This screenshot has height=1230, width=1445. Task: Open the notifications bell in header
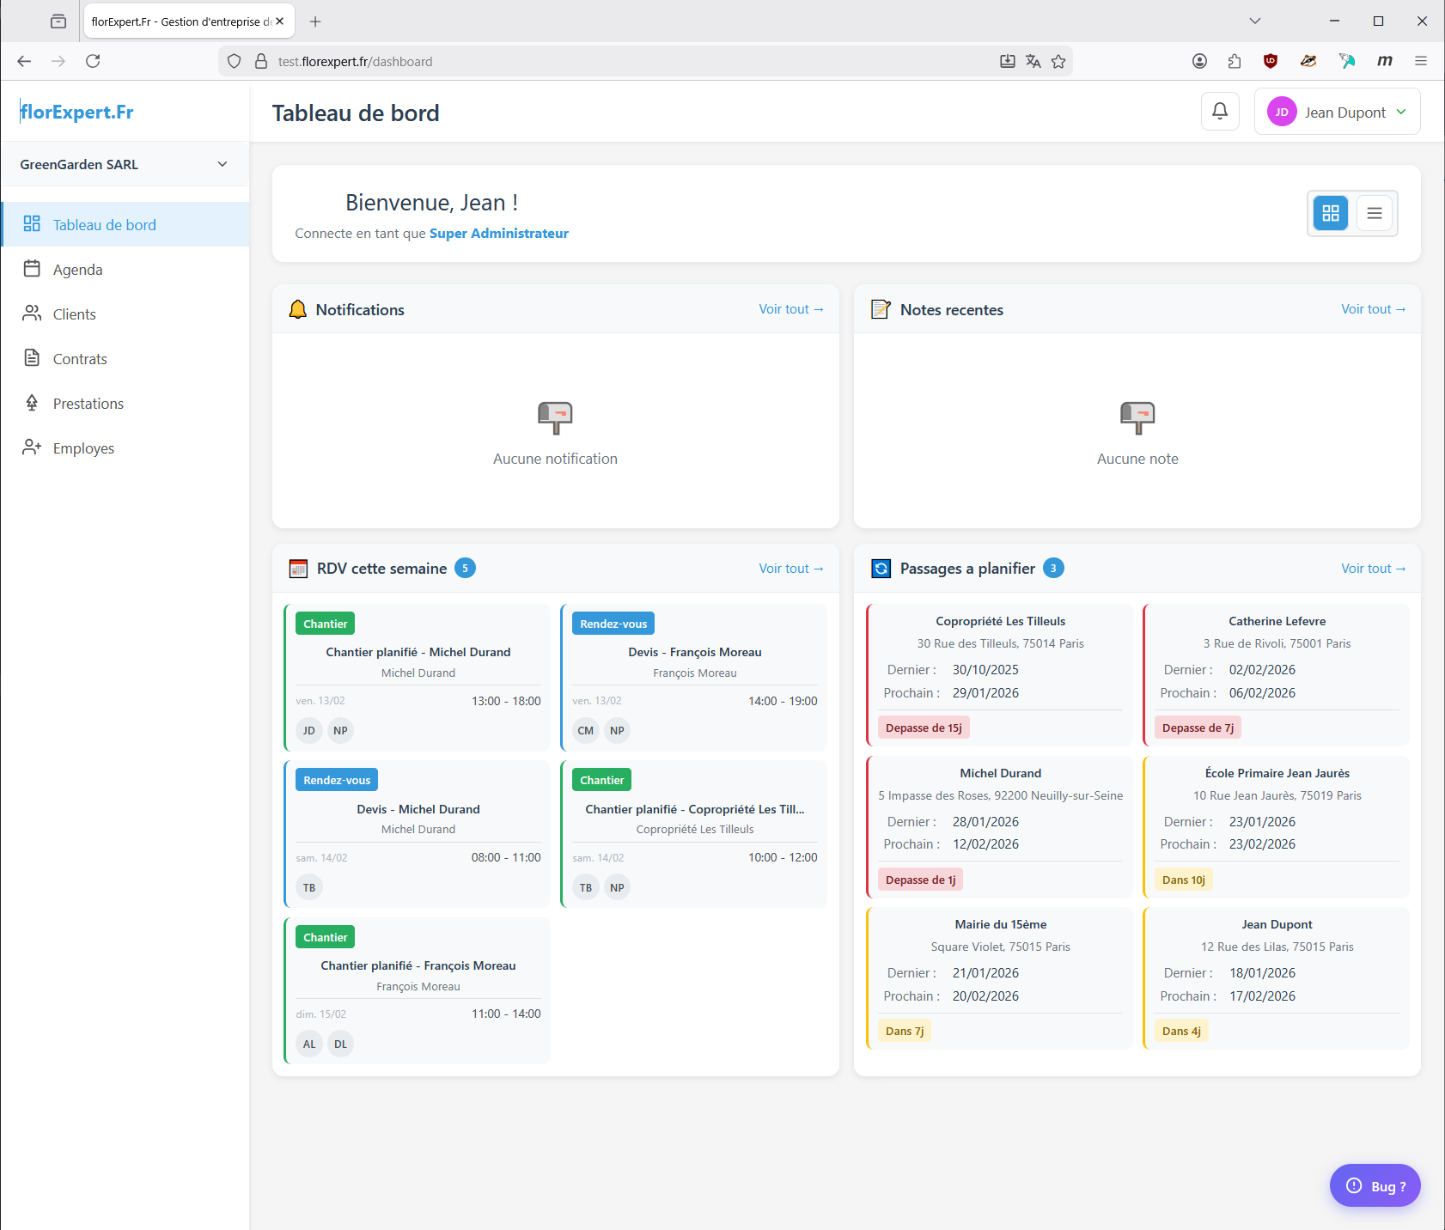click(1219, 112)
